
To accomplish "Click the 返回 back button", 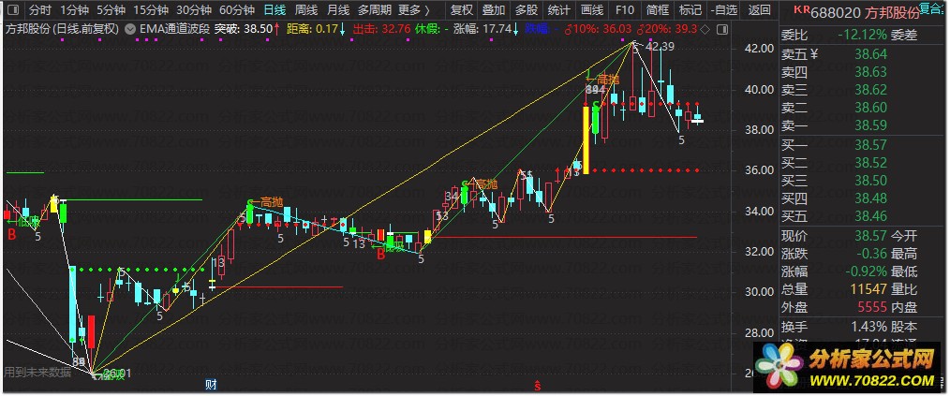I will click(759, 9).
